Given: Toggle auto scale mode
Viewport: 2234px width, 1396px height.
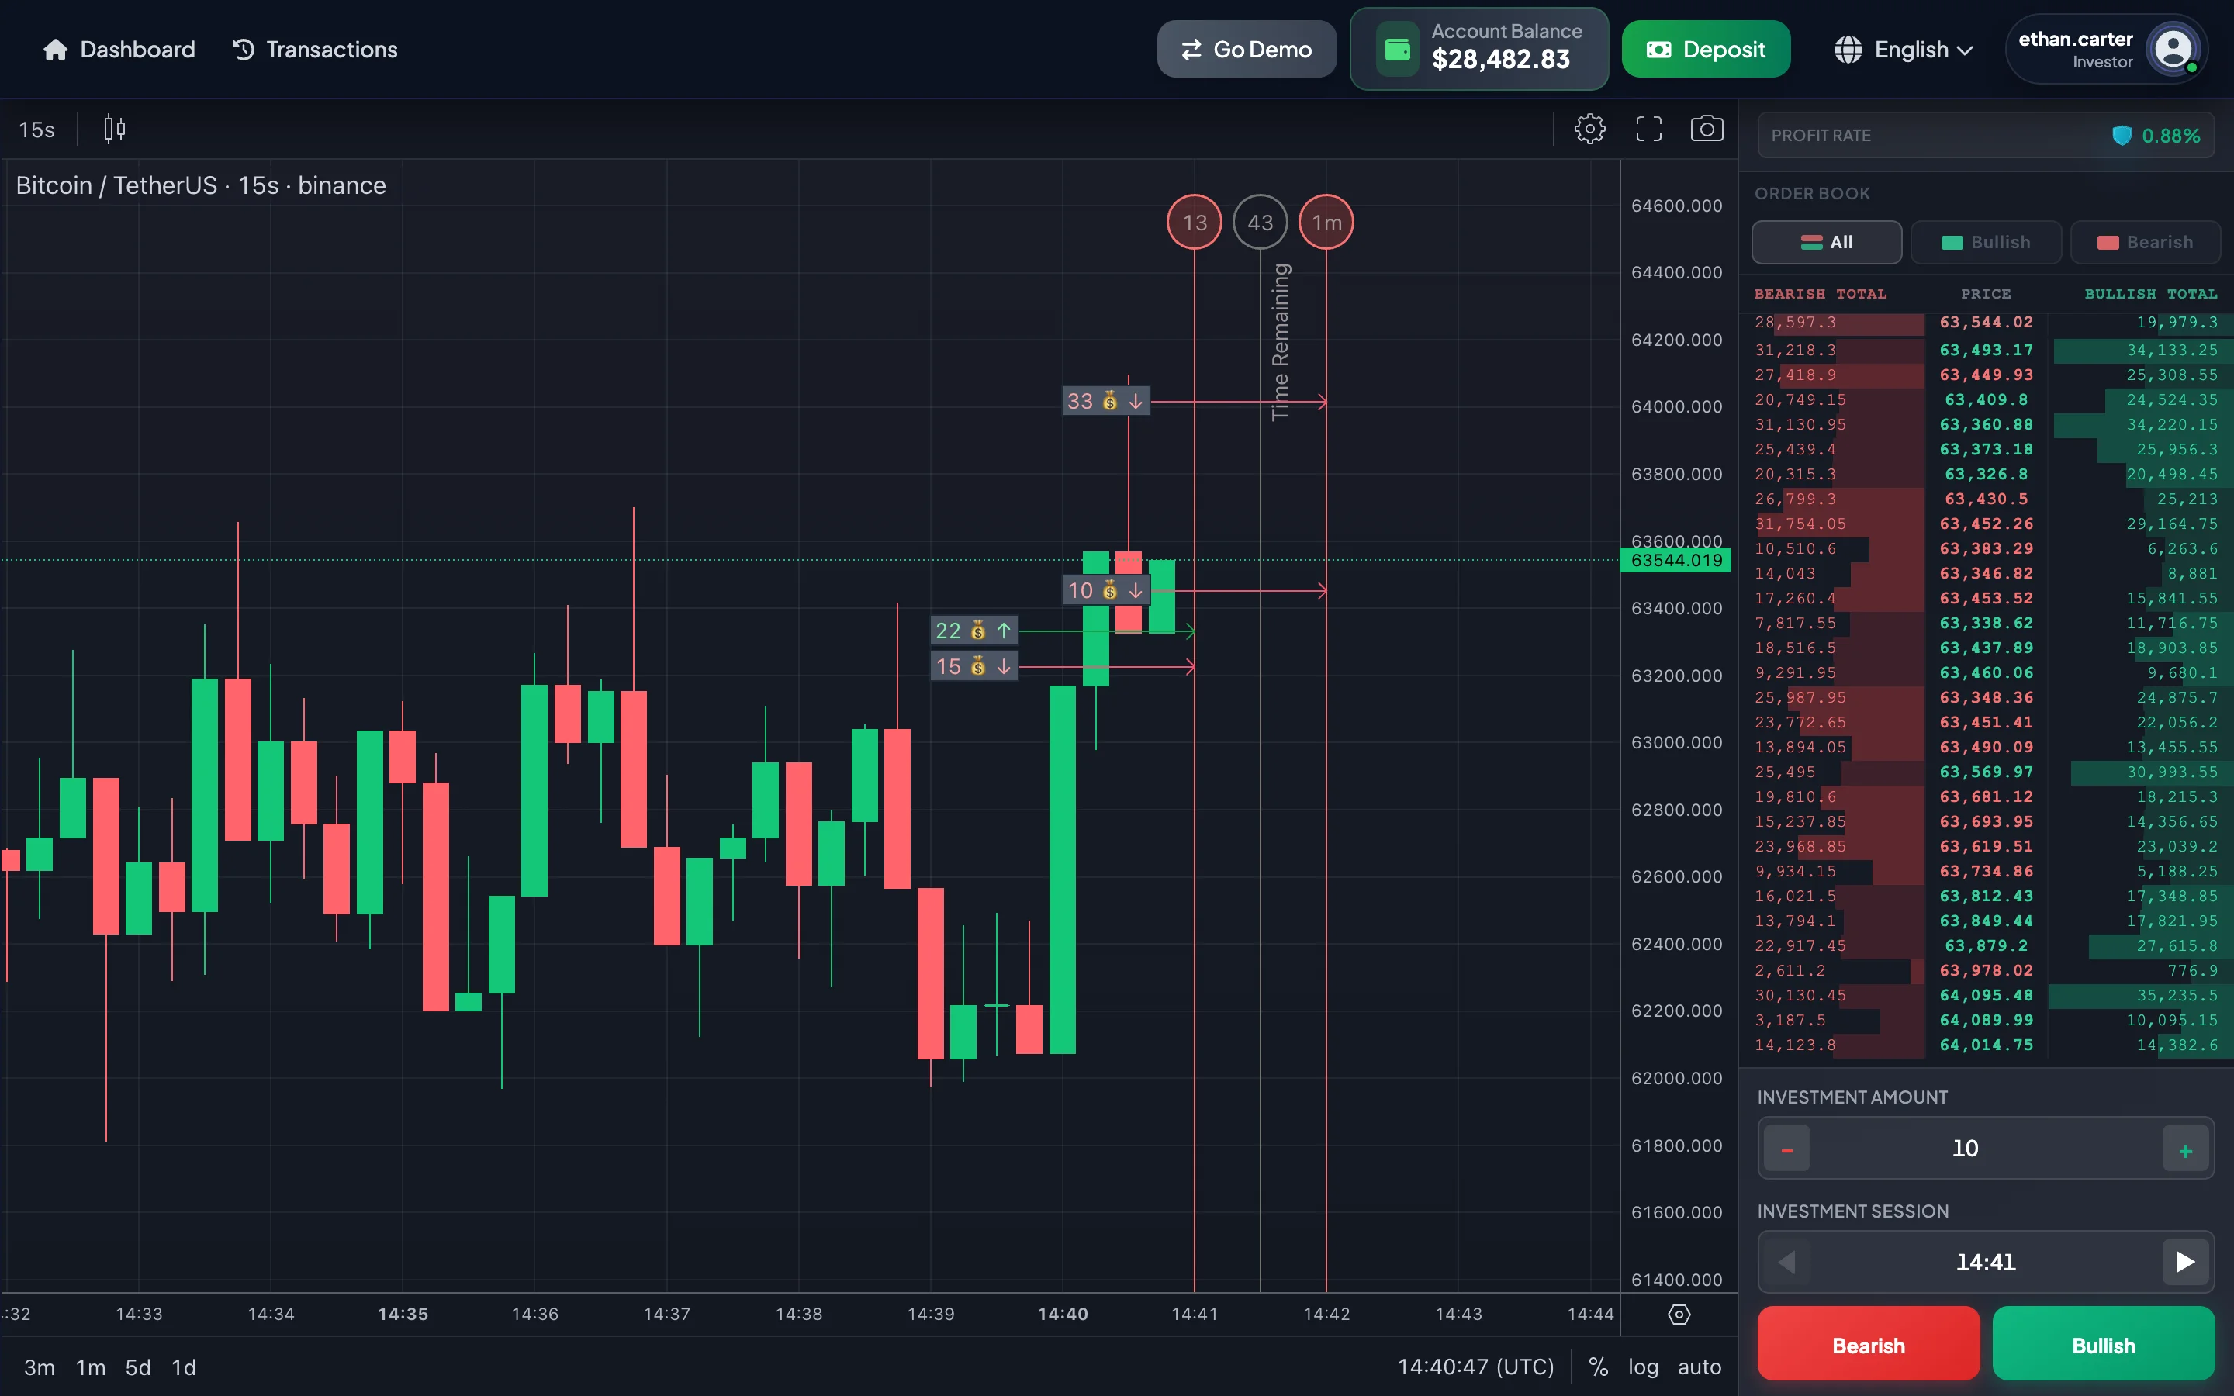Looking at the screenshot, I should point(1700,1367).
